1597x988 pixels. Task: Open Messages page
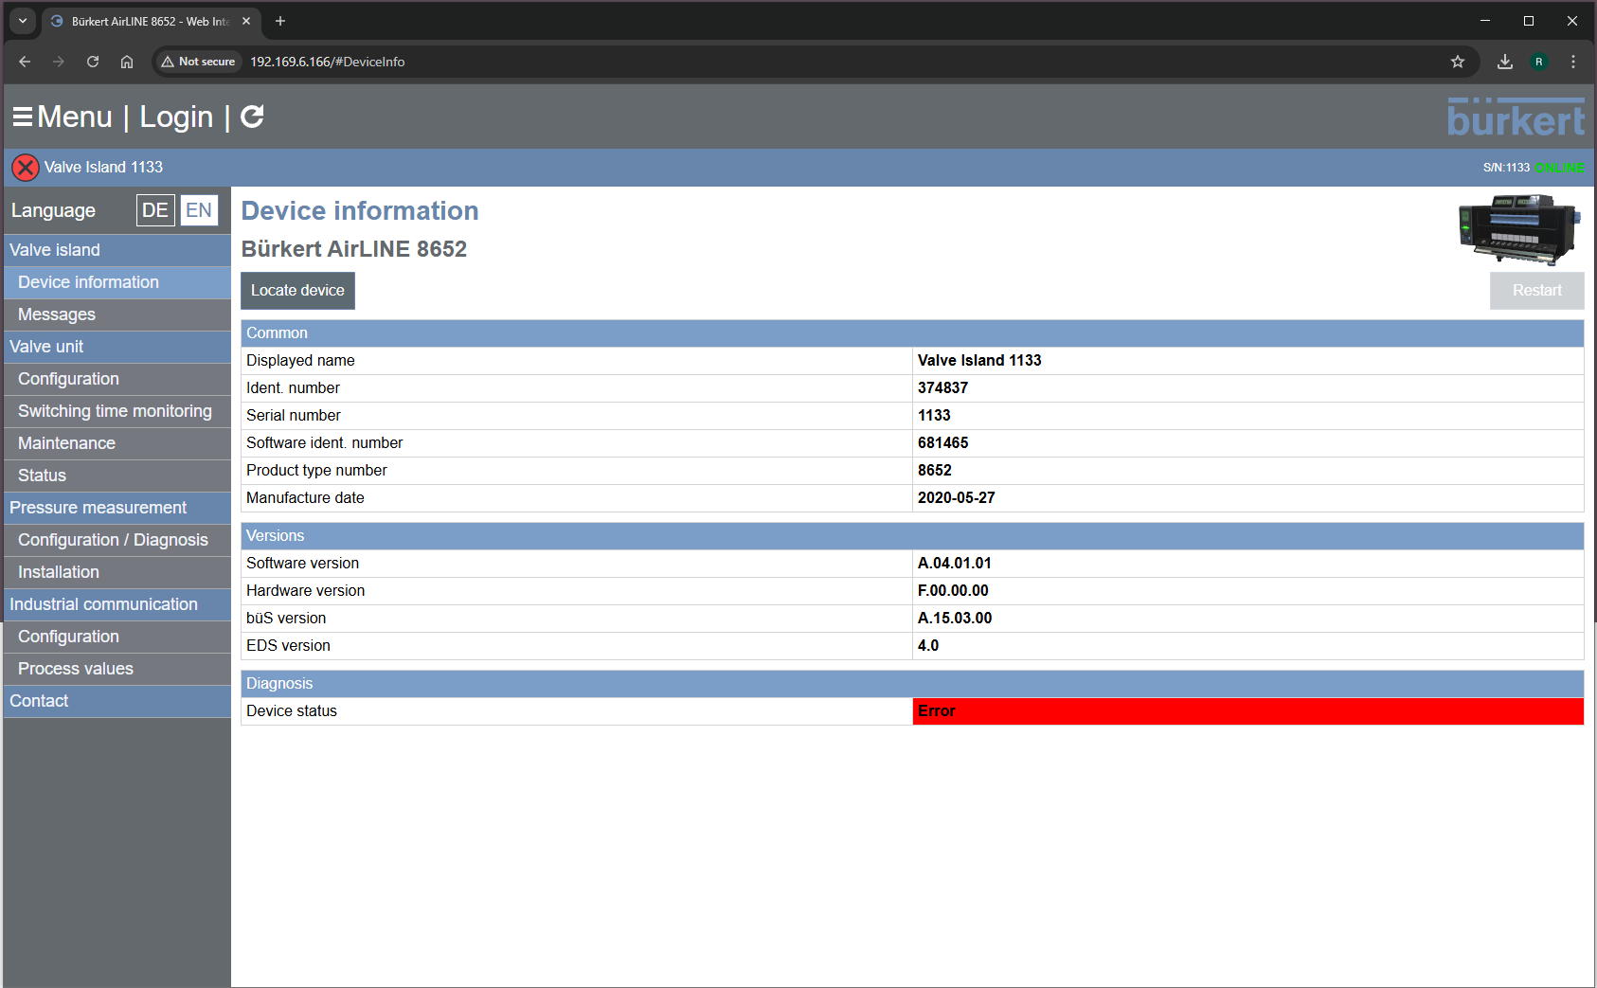point(117,314)
